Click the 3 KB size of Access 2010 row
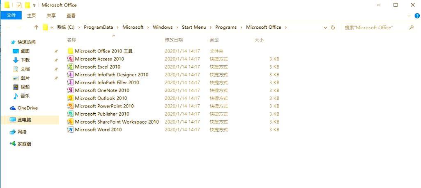Screen dimensions: 421x188 tap(274, 59)
